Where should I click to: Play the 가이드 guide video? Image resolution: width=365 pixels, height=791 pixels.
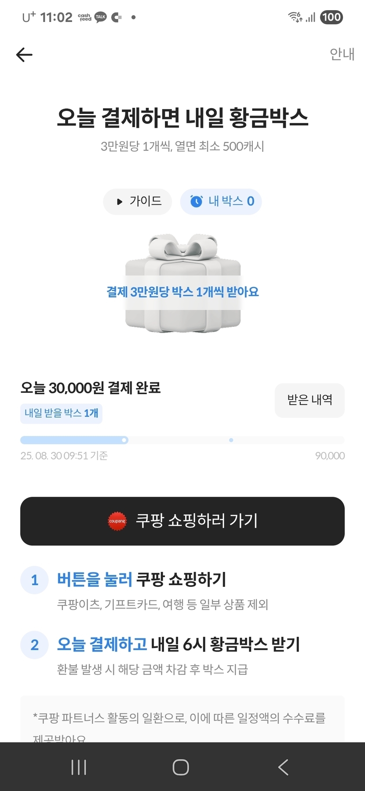tap(138, 201)
